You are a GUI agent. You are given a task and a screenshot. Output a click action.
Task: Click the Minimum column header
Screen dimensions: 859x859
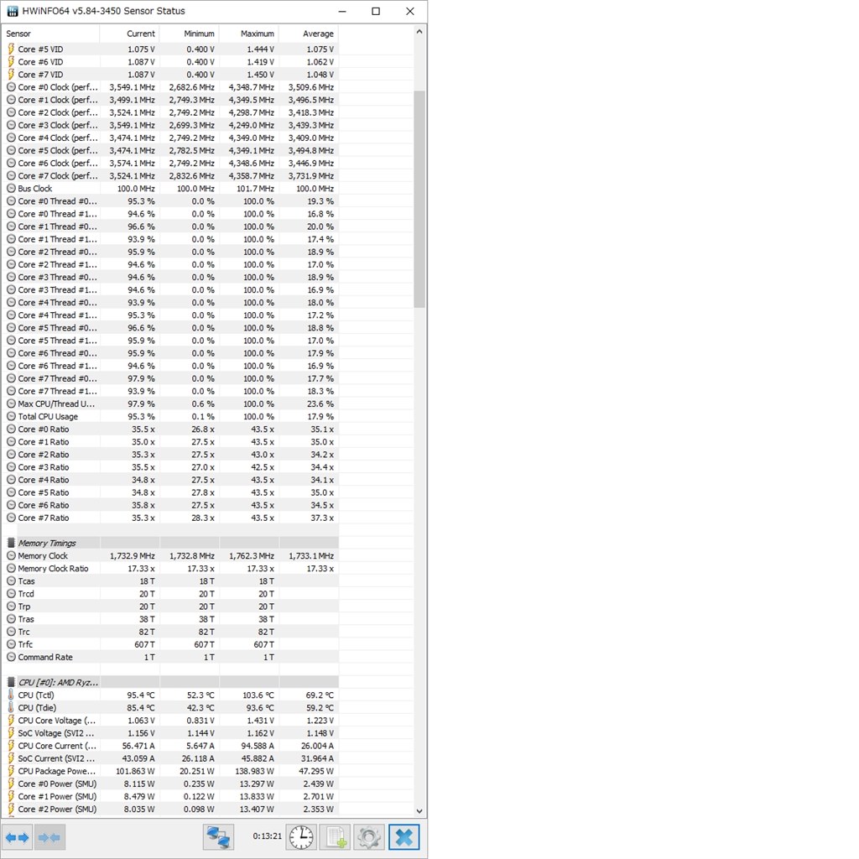[190, 34]
